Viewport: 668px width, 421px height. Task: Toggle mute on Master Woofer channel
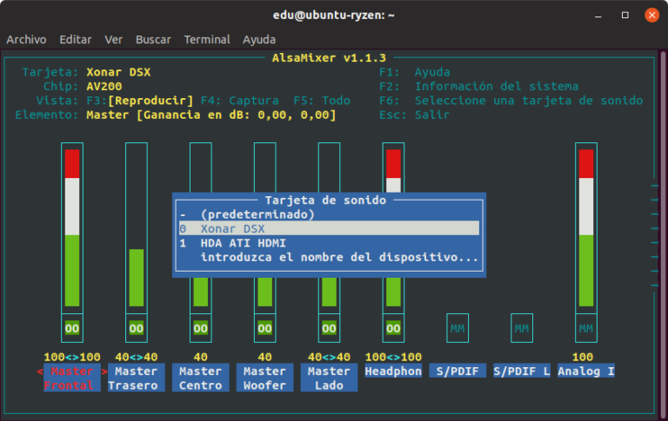[x=265, y=328]
